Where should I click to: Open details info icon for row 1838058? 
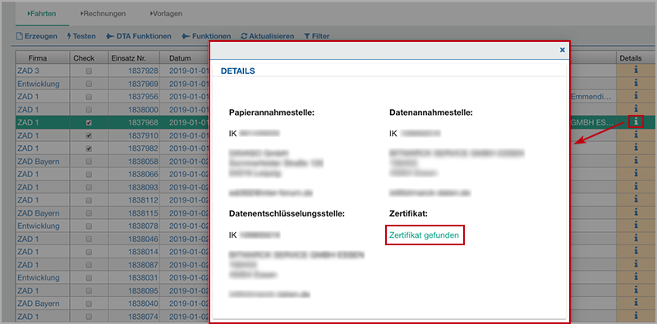636,161
